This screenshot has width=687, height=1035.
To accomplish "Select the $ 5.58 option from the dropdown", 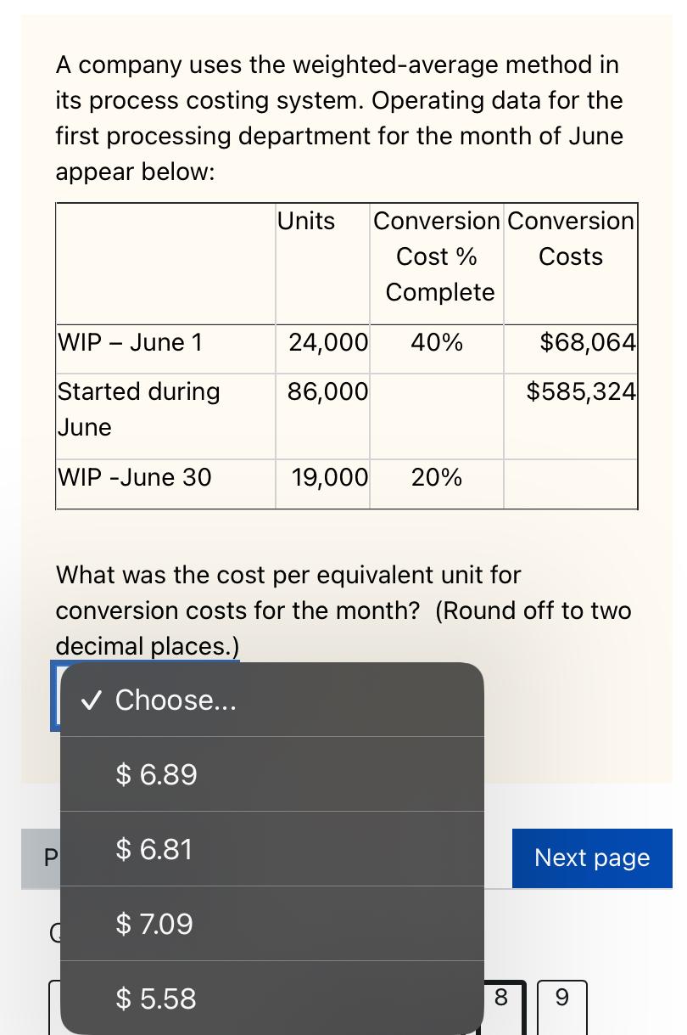I will coord(156,998).
